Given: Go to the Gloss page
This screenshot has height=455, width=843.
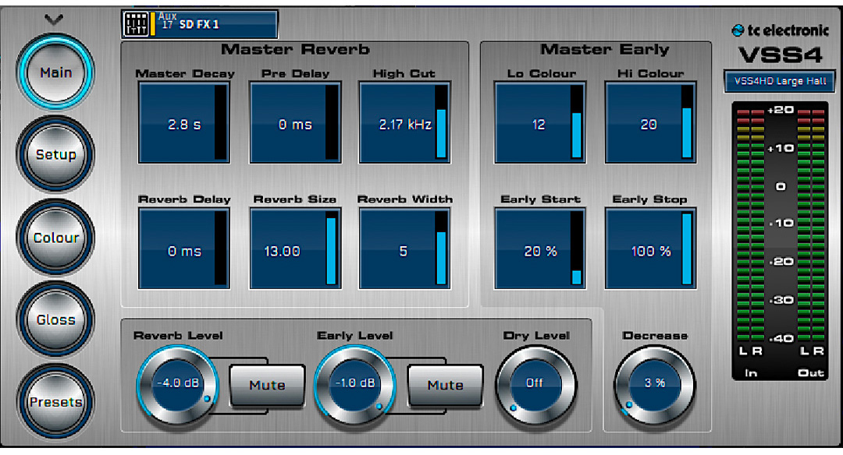Looking at the screenshot, I should (x=55, y=319).
